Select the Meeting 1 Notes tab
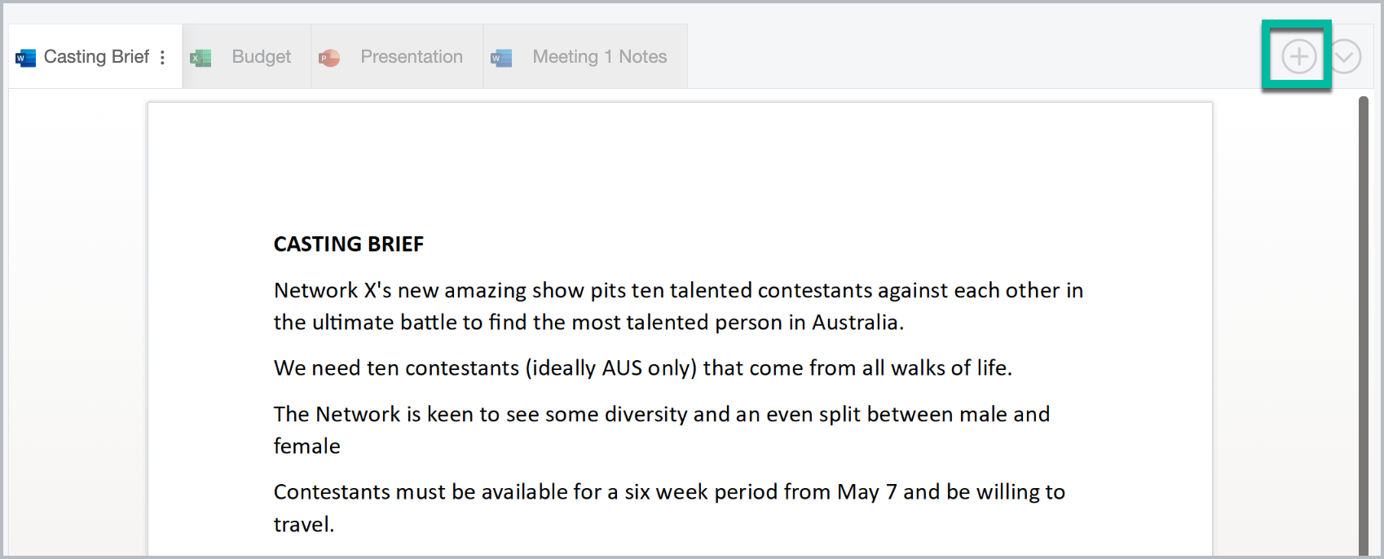The width and height of the screenshot is (1384, 559). pyautogui.click(x=586, y=56)
